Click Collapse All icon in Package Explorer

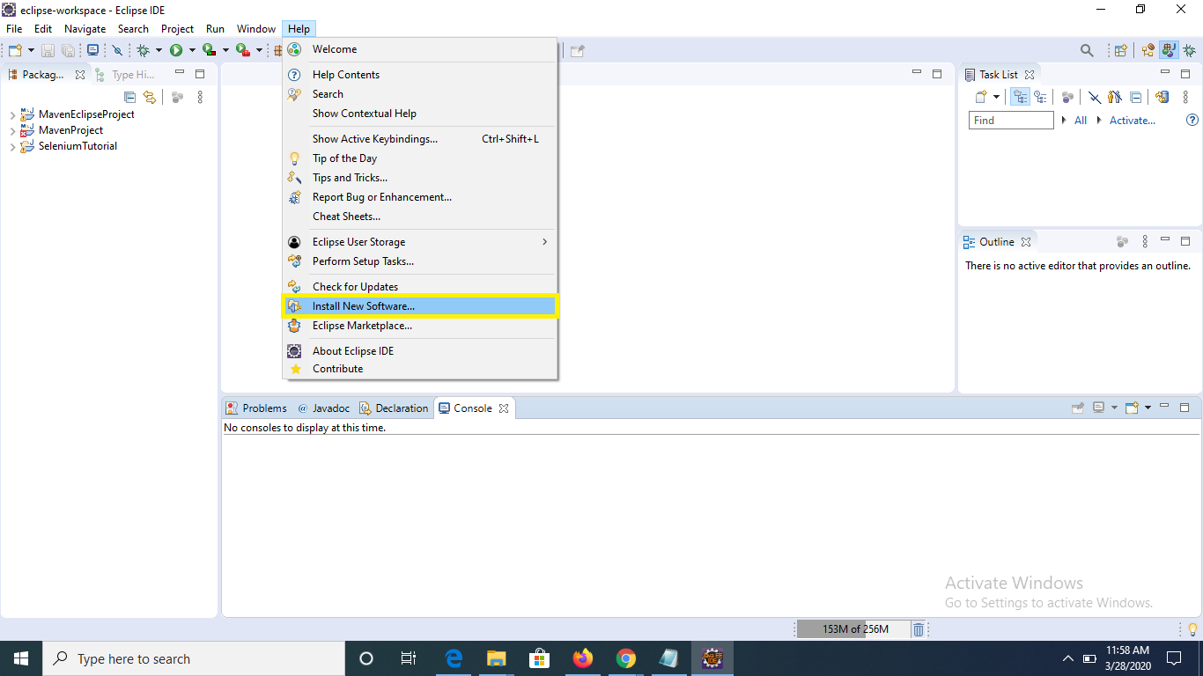click(x=130, y=98)
